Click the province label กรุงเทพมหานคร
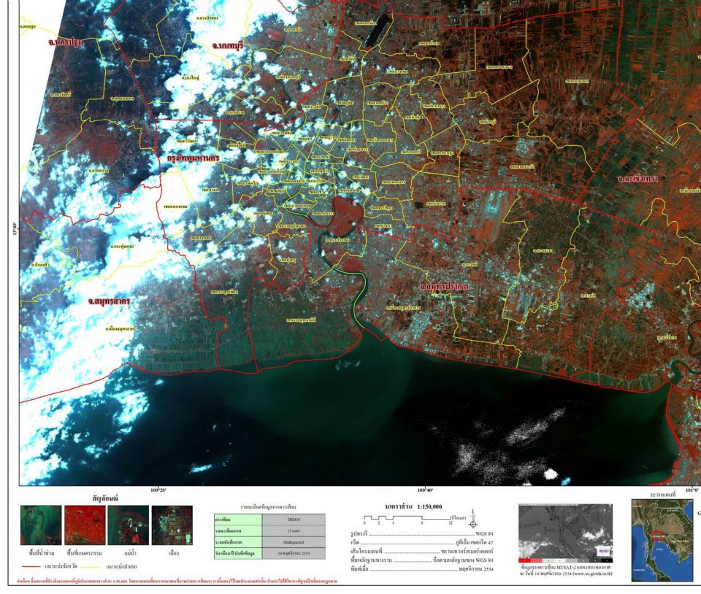 click(193, 158)
